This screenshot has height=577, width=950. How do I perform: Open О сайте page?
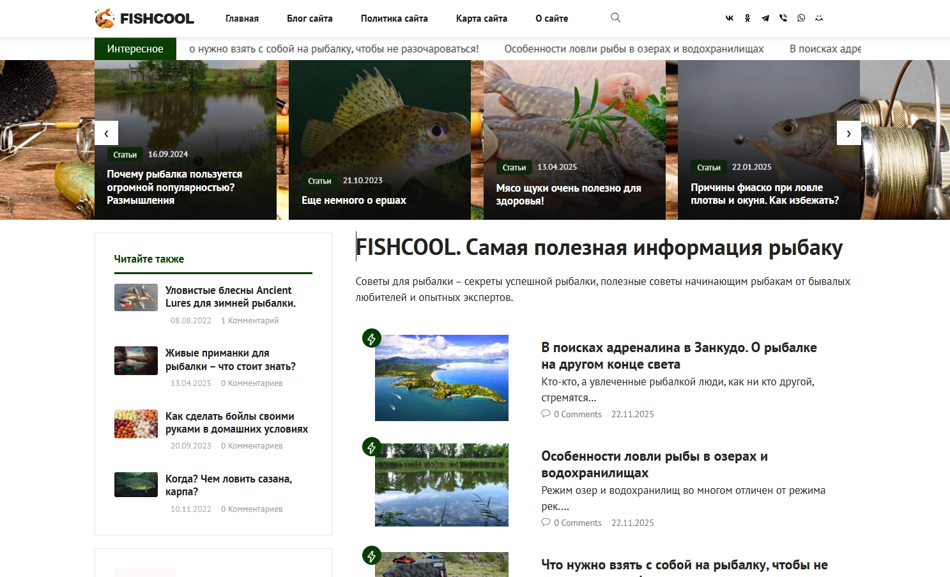click(552, 19)
